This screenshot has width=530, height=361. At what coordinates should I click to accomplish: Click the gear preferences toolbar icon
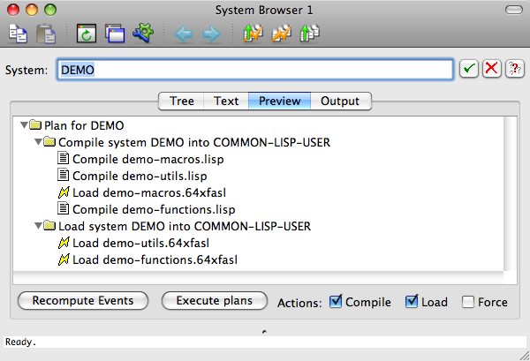click(142, 34)
